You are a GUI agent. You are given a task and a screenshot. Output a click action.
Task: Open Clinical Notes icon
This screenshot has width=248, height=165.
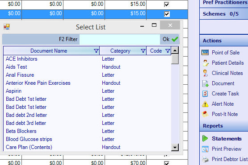click(205, 73)
